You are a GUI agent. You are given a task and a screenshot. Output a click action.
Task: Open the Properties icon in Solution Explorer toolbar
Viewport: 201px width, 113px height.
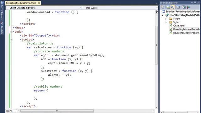pos(163,7)
